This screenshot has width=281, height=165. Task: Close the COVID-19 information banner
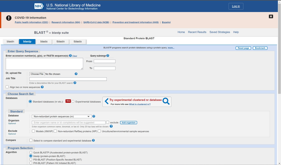pos(271,16)
